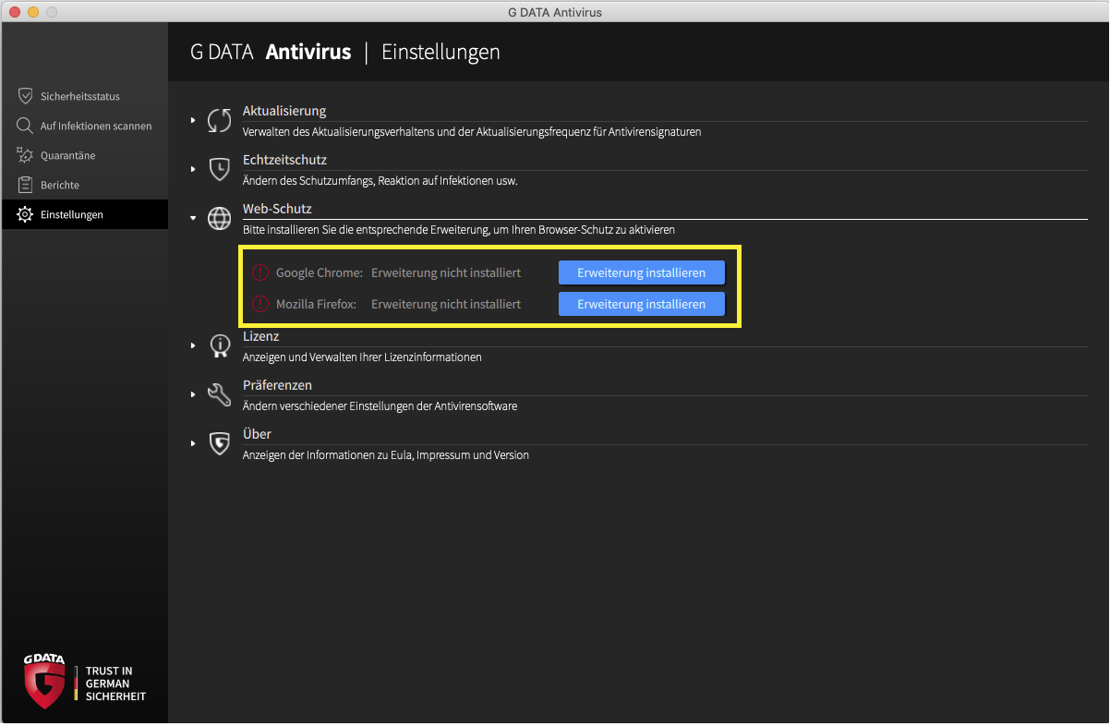Expand the Präferenzen section arrow
This screenshot has width=1110, height=726.
pyautogui.click(x=193, y=394)
